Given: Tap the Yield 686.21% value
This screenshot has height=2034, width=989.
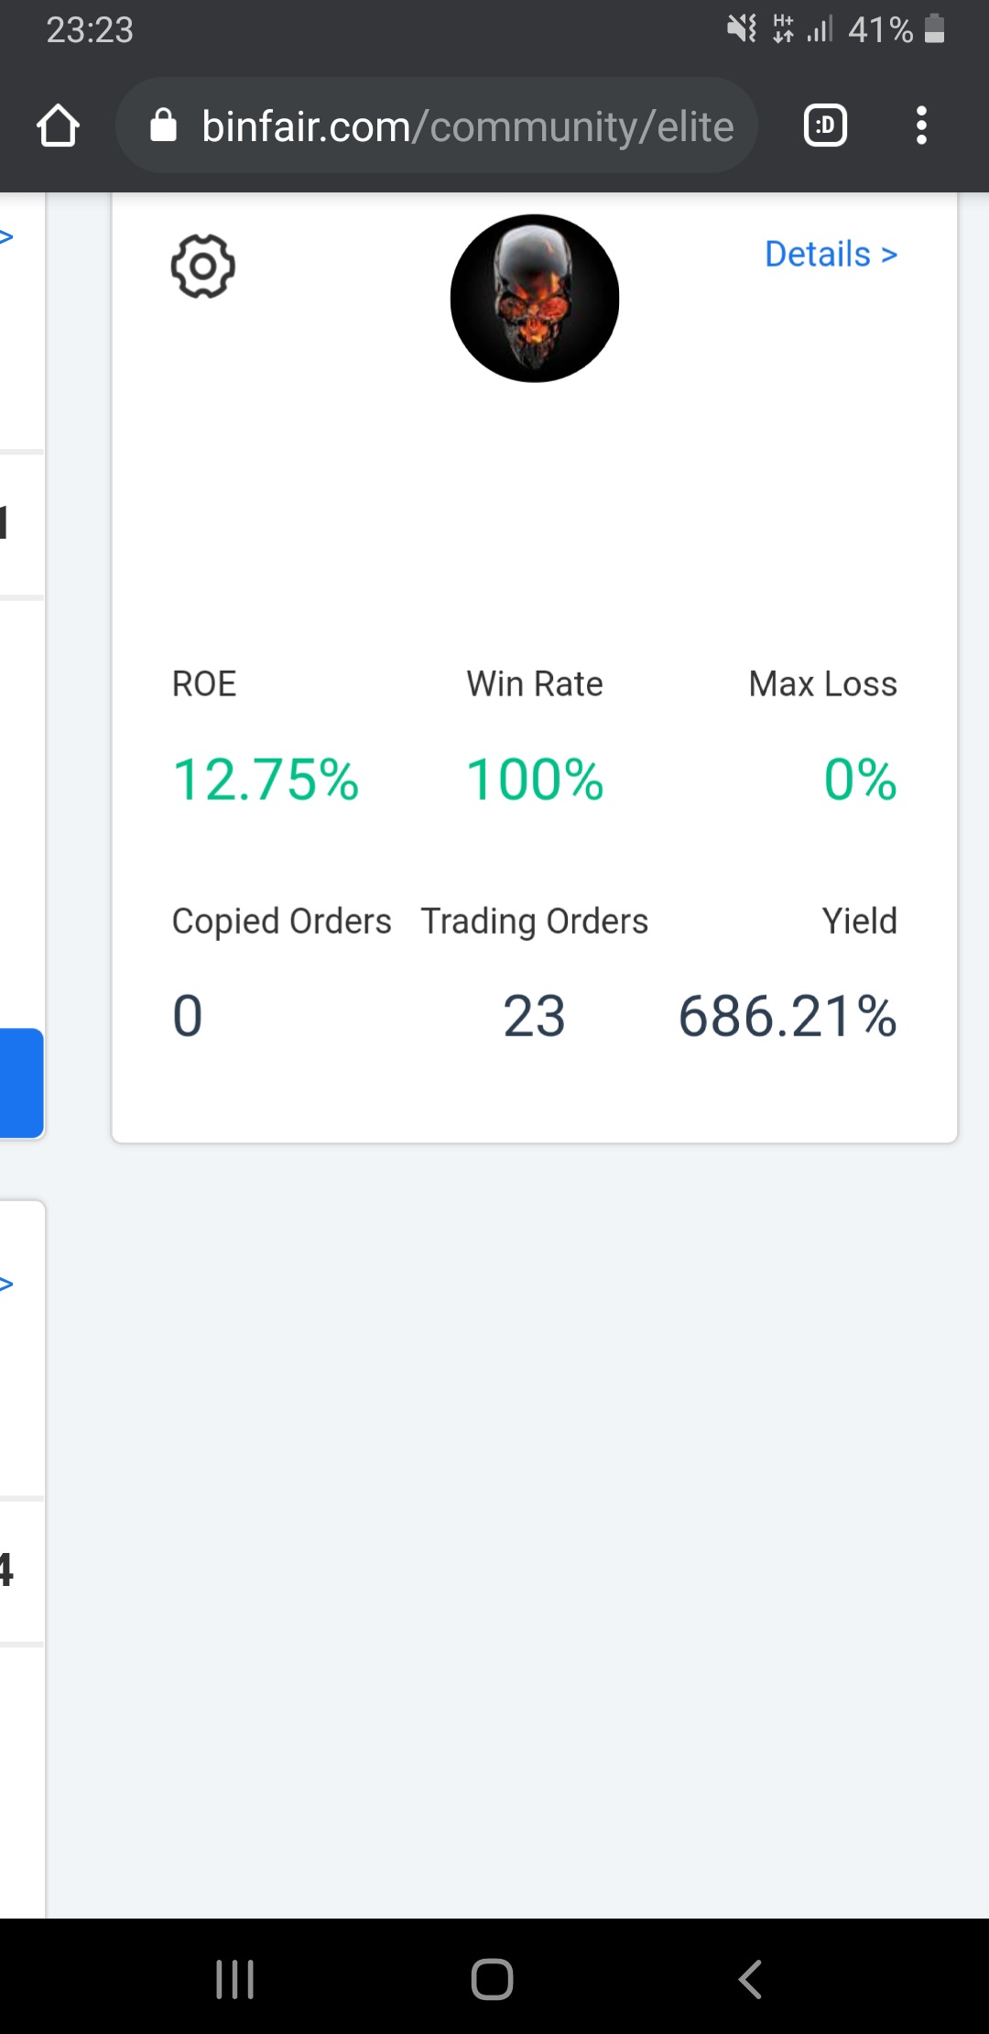Looking at the screenshot, I should (x=788, y=1016).
